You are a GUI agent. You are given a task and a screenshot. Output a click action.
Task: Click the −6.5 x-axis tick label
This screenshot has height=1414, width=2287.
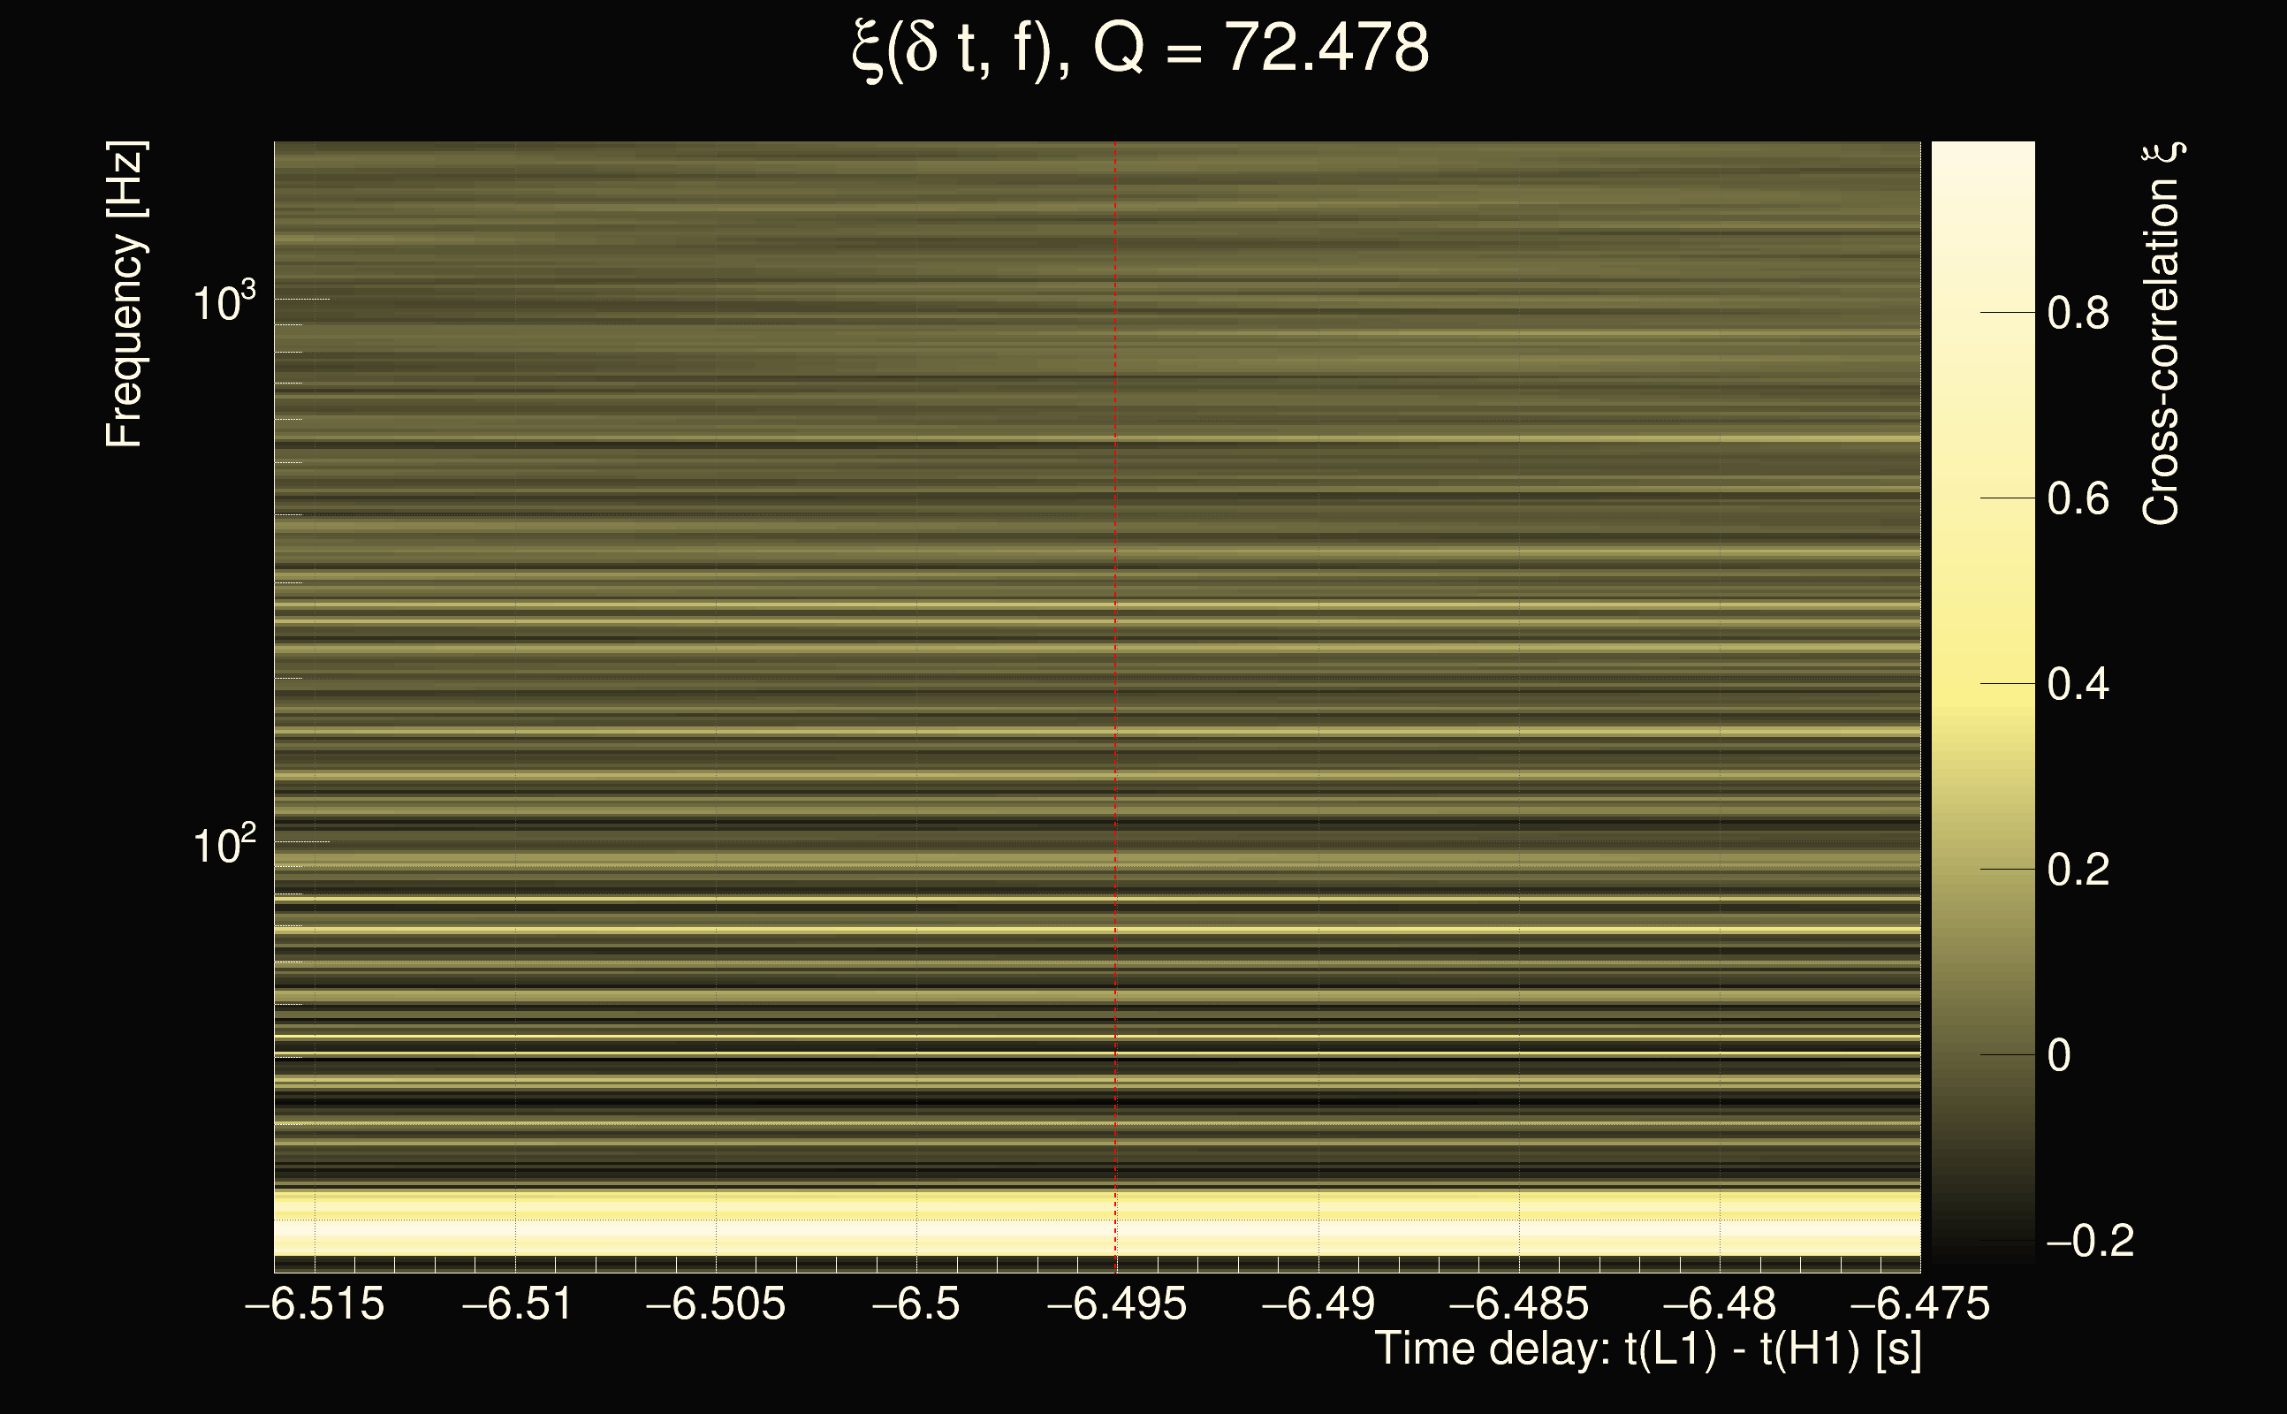tap(916, 1304)
